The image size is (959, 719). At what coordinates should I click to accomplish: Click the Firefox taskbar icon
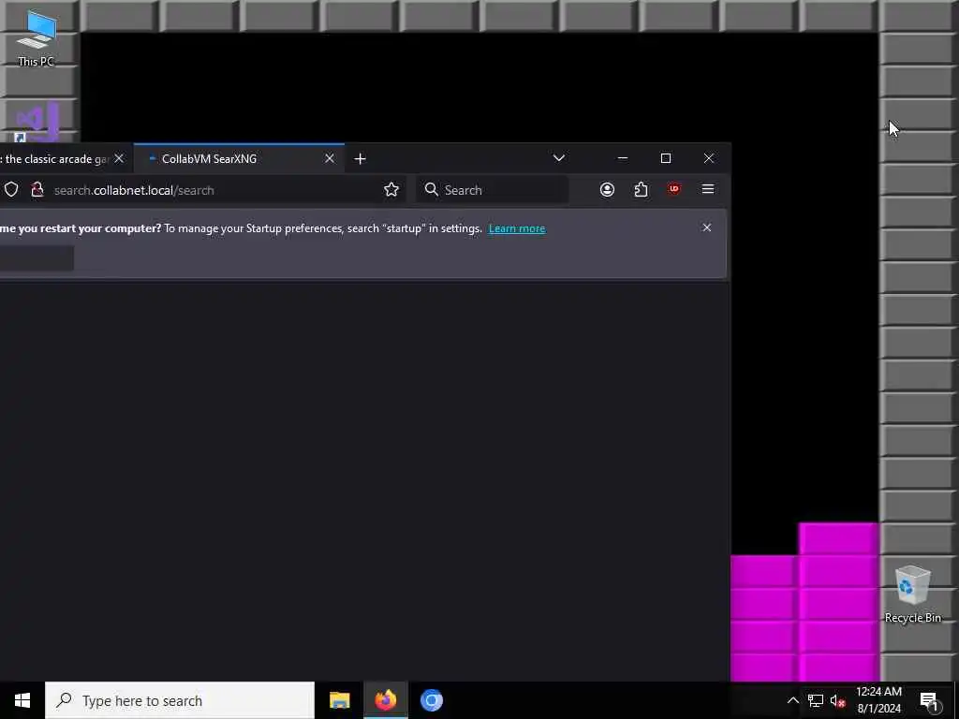pos(385,700)
